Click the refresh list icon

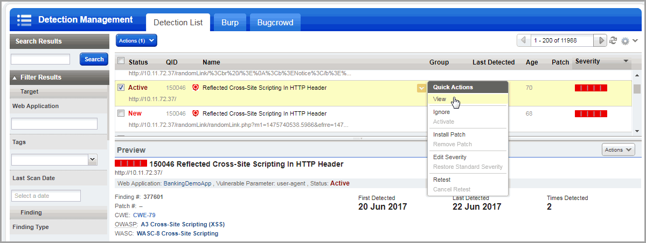coord(613,40)
